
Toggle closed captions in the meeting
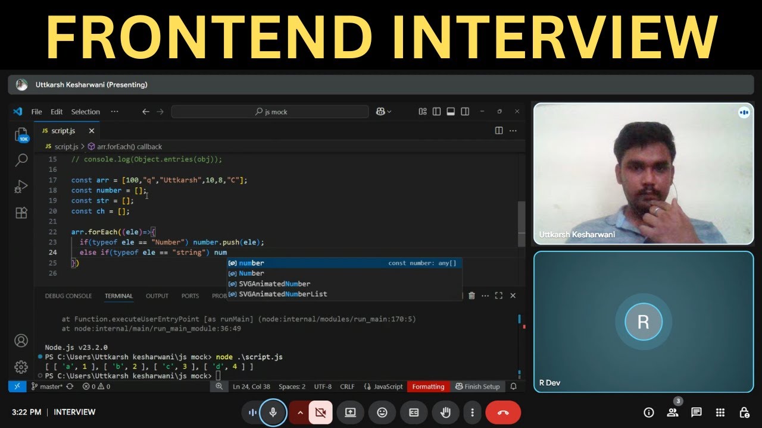pos(414,413)
